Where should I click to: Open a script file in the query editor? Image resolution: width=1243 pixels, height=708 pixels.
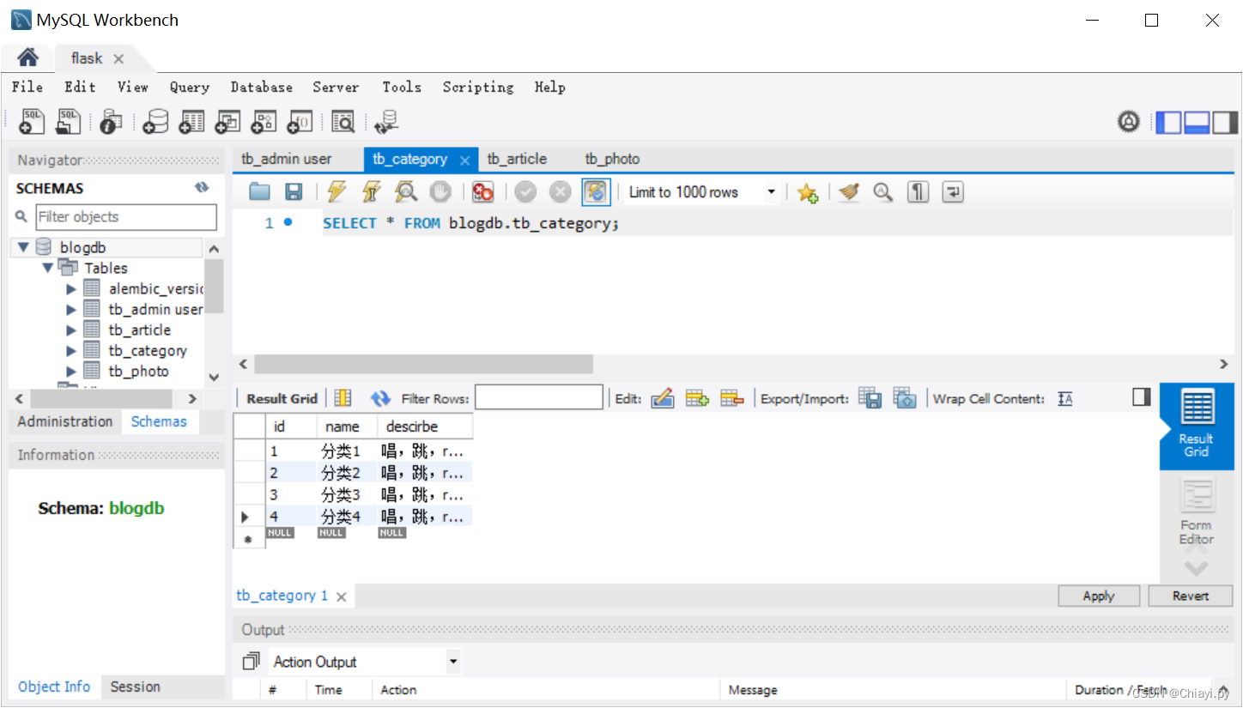[x=259, y=192]
